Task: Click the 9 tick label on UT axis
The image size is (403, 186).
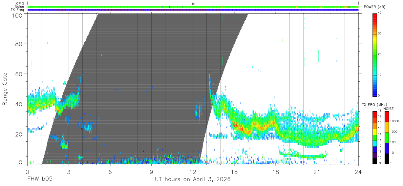Action: (151, 172)
